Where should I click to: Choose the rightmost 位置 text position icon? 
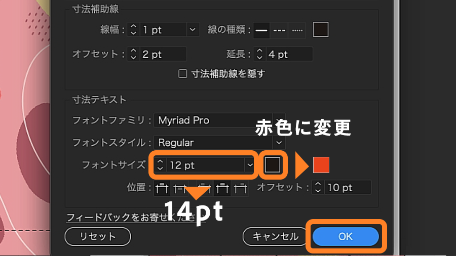[240, 188]
